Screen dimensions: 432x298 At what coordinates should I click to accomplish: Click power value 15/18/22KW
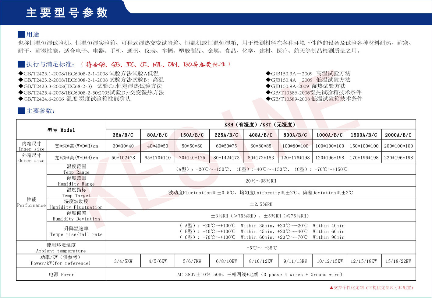tap(398, 261)
